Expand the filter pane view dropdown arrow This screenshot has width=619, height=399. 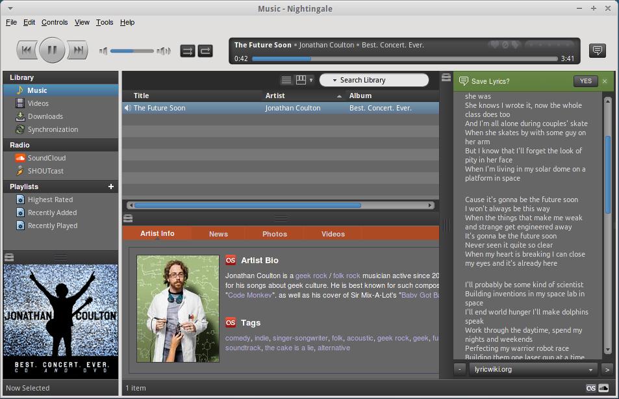(x=311, y=81)
